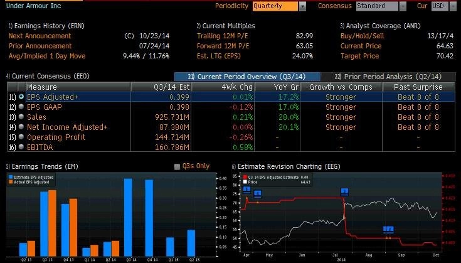The image size is (461, 263).
Task: Click the second April event flag on revision chart
Action: pyautogui.click(x=258, y=193)
